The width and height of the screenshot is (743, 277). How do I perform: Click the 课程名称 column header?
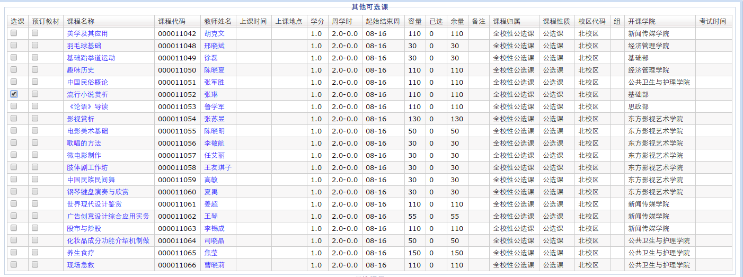(81, 21)
